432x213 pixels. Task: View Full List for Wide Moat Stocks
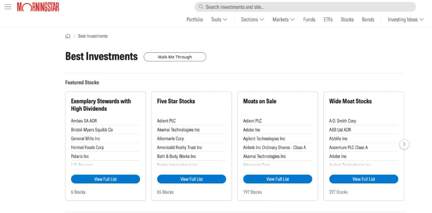point(364,179)
